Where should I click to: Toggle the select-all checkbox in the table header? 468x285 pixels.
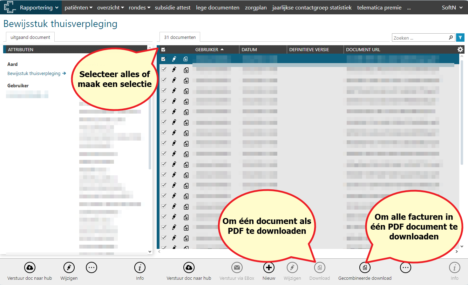tap(163, 50)
